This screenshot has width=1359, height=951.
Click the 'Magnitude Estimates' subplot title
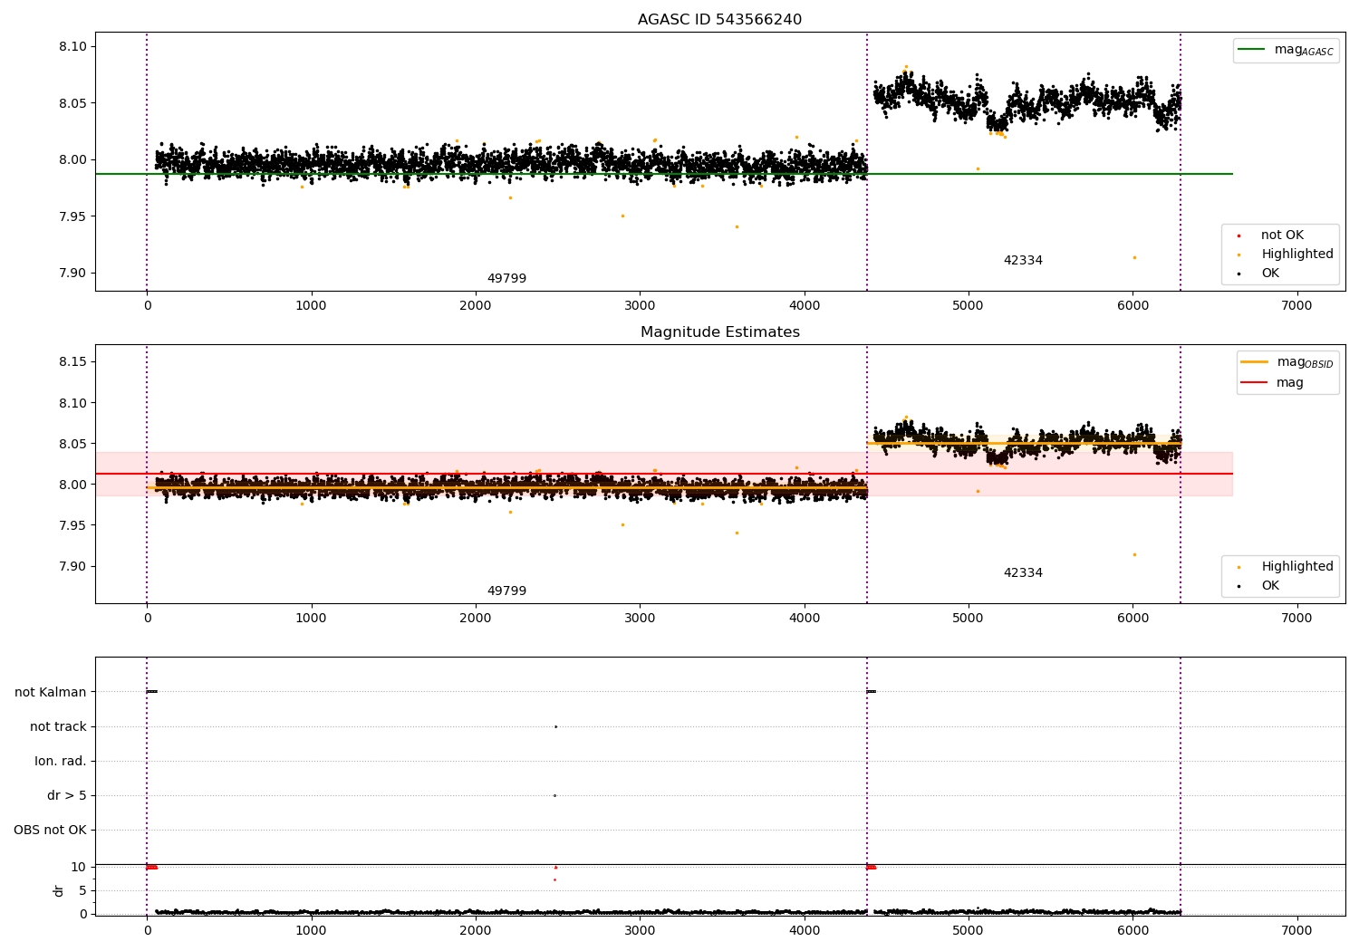coord(719,332)
